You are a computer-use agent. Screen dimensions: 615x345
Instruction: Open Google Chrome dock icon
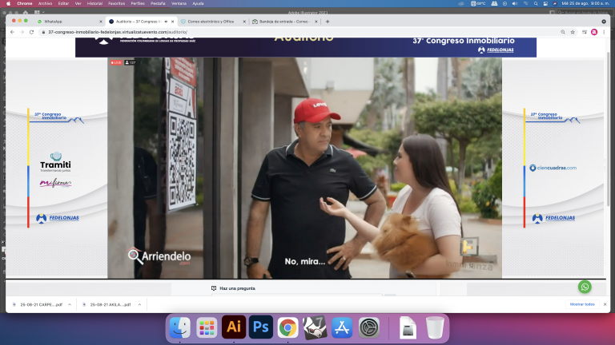pos(288,327)
